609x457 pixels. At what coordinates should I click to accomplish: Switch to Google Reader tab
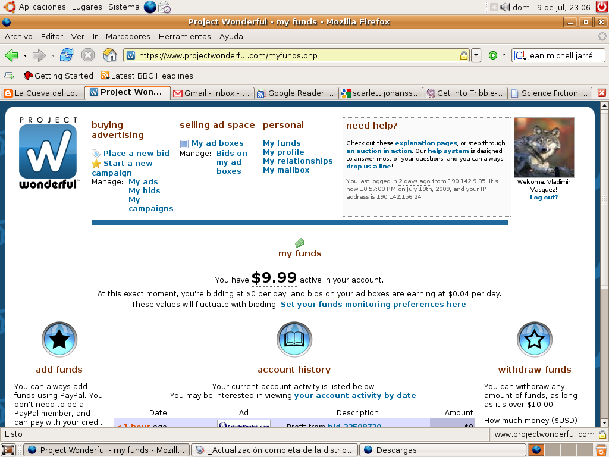pos(296,93)
